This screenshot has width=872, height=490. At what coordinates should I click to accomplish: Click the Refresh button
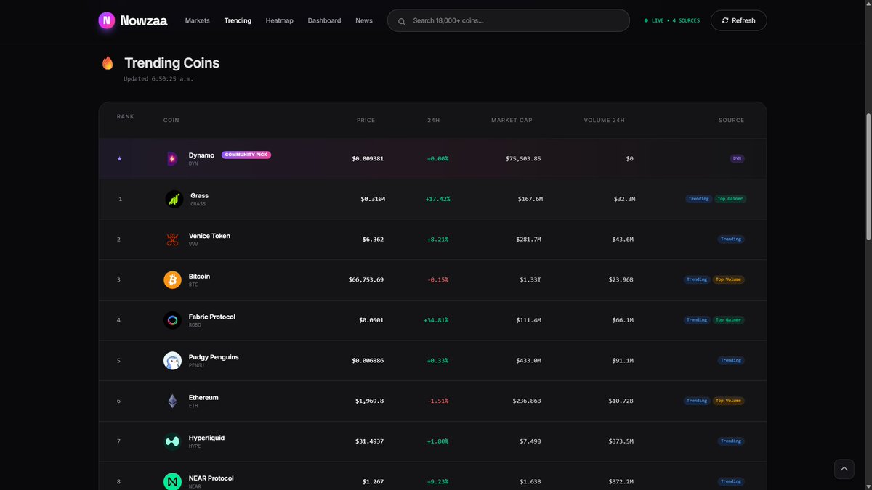738,20
